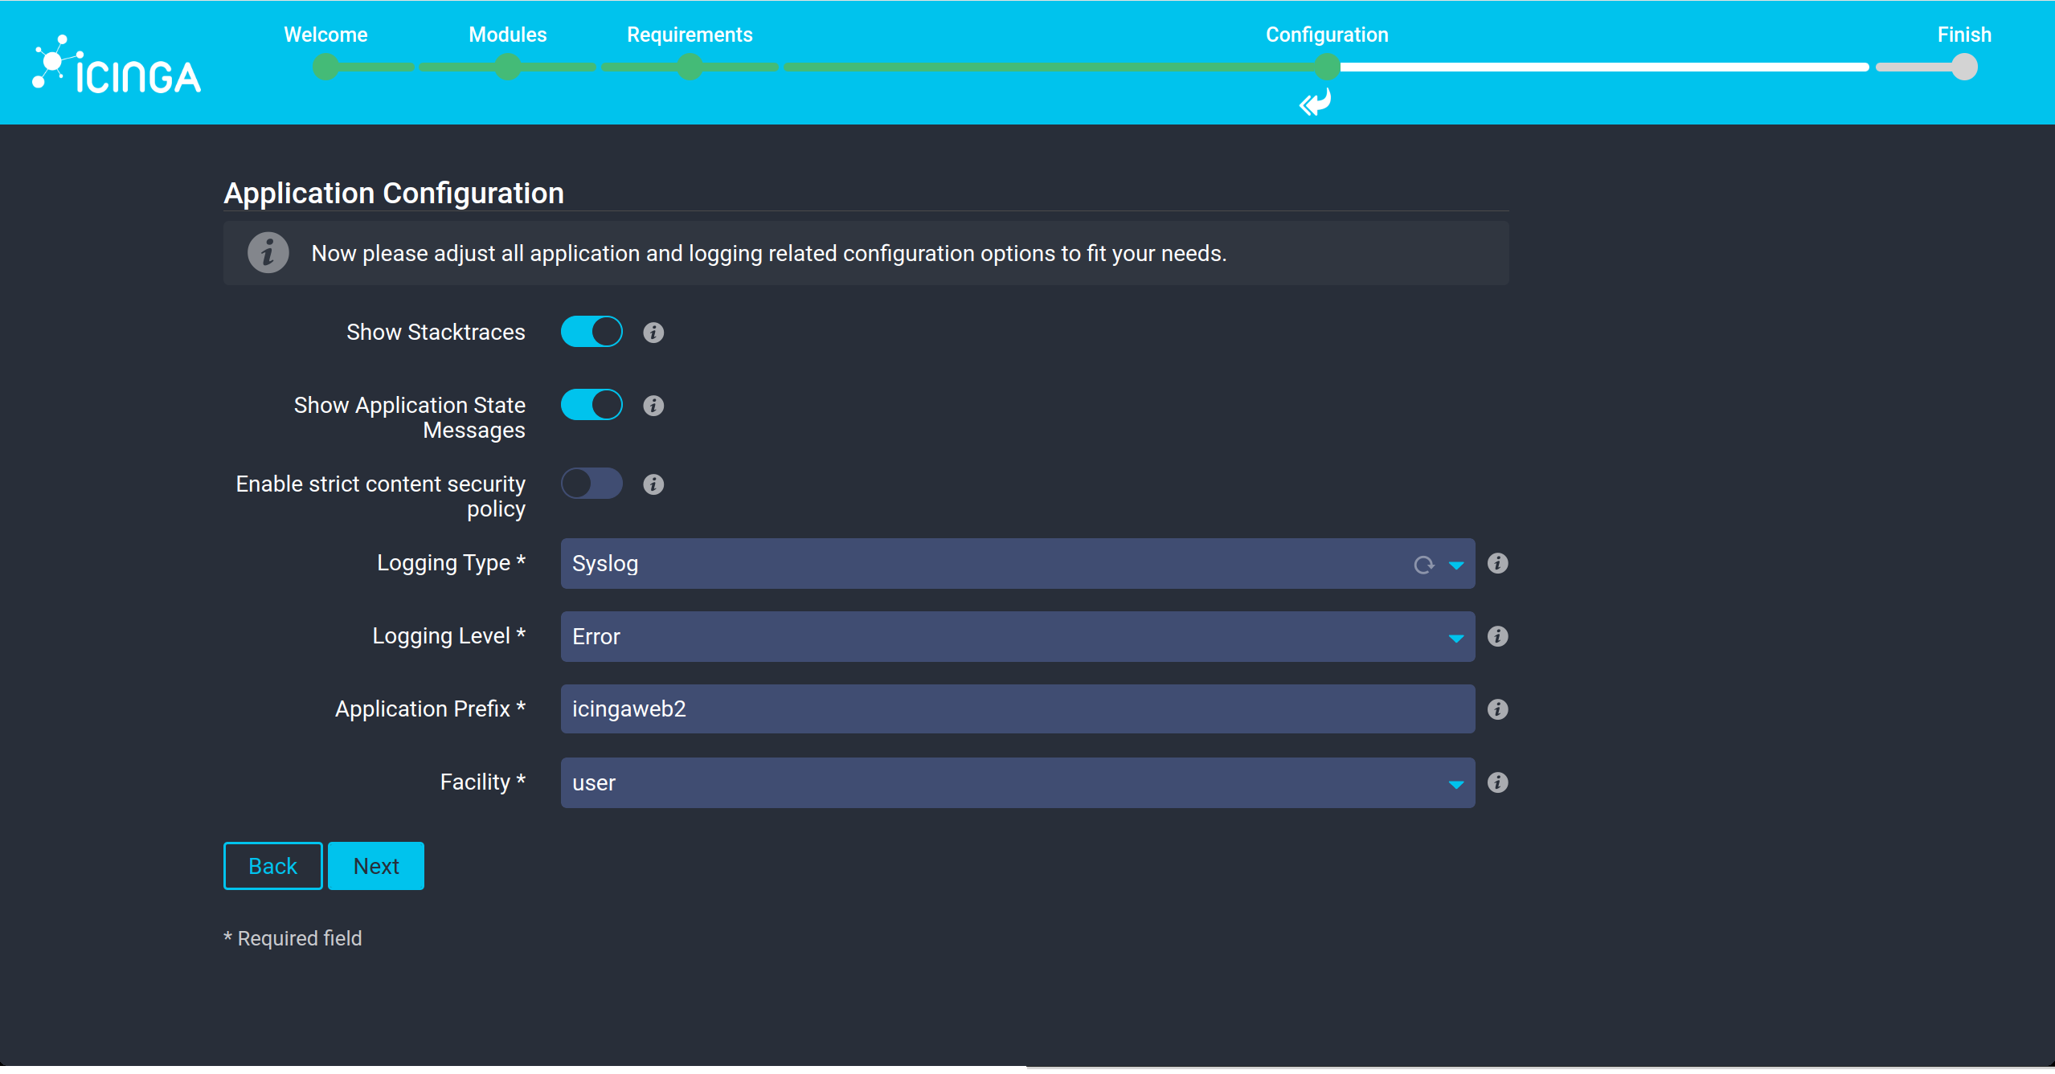The height and width of the screenshot is (1074, 2055).
Task: Click the Application Prefix input field
Action: 1017,709
